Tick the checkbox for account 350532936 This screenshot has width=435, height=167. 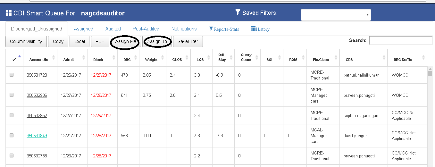[12, 95]
